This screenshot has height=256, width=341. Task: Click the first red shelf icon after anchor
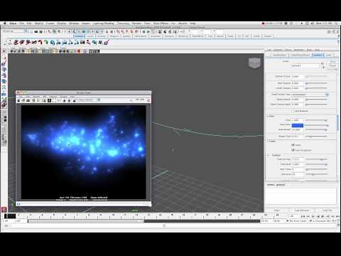[16, 43]
